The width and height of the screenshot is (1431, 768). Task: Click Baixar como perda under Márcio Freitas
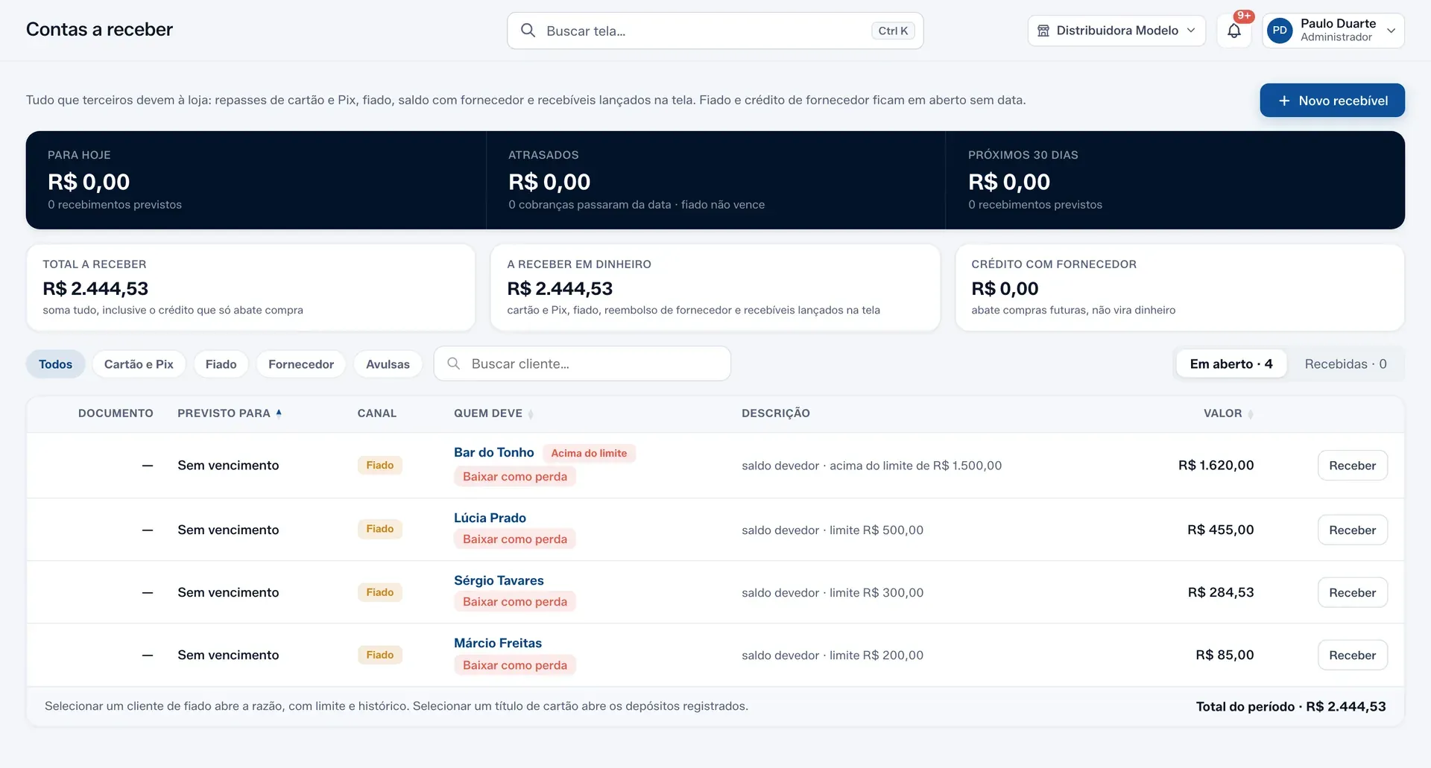pyautogui.click(x=515, y=665)
